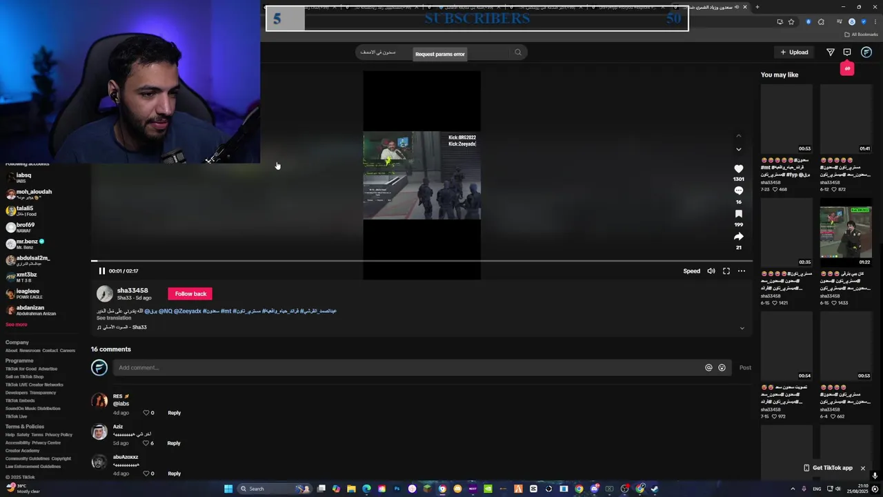Image resolution: width=883 pixels, height=497 pixels.
Task: Open the recommended video lasting 01:22
Action: [846, 233]
